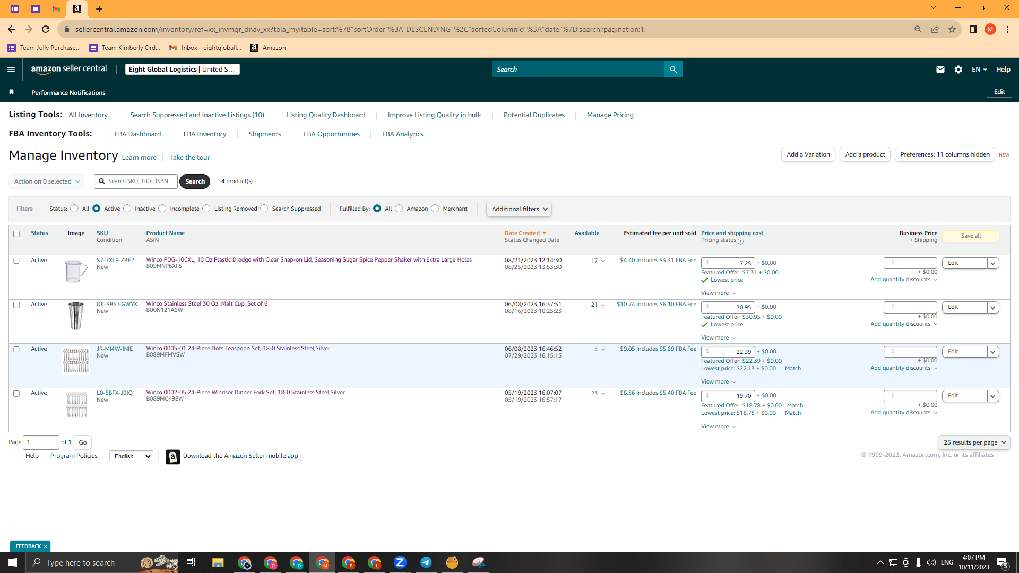Screen dimensions: 1019x573
Task: Open Task View on the taskbar
Action: tap(191, 562)
